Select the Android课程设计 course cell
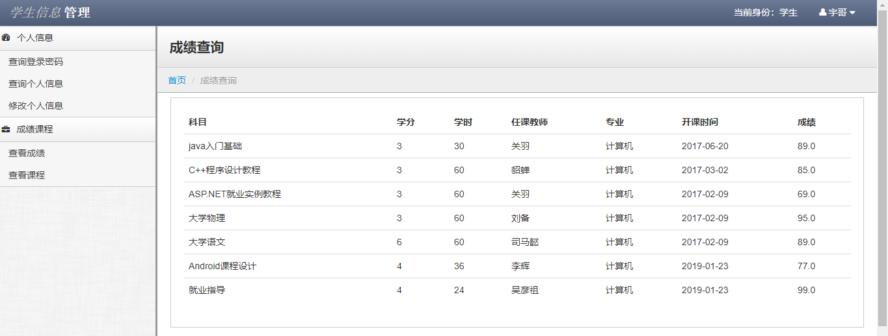Viewport: 888px width, 336px height. click(x=222, y=266)
